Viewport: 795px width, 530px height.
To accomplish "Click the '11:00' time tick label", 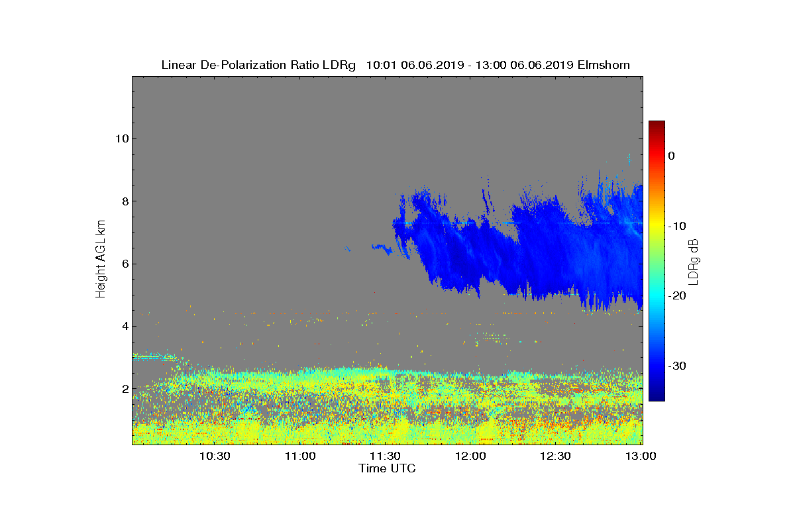I will [x=300, y=456].
